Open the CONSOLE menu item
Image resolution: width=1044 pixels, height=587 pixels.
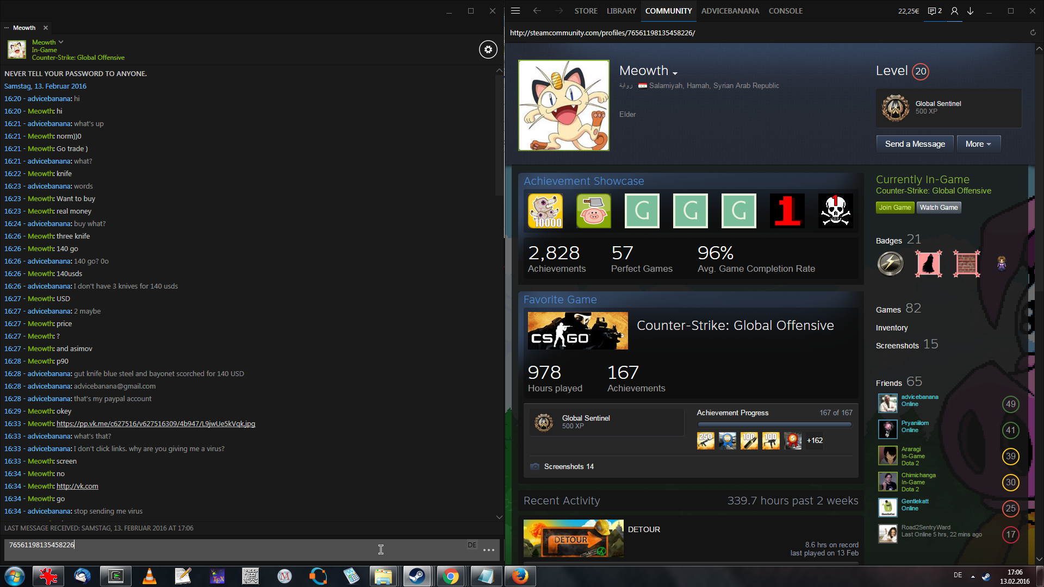785,11
